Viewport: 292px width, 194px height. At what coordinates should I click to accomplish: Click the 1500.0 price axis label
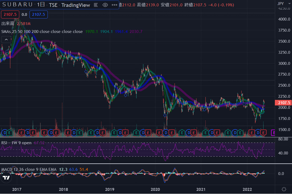[x=284, y=130]
